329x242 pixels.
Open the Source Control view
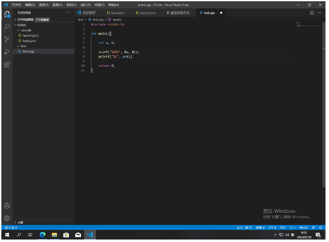pyautogui.click(x=7, y=39)
